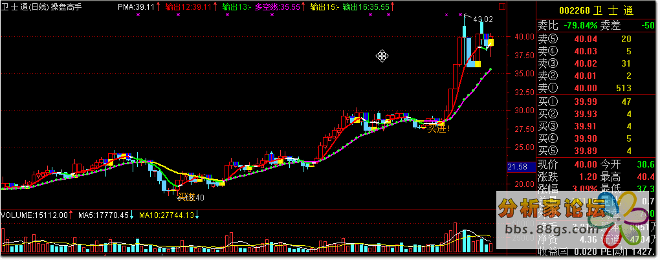This screenshot has height=260, width=660.
Task: Click the 委差 value -50
Action: click(648, 26)
